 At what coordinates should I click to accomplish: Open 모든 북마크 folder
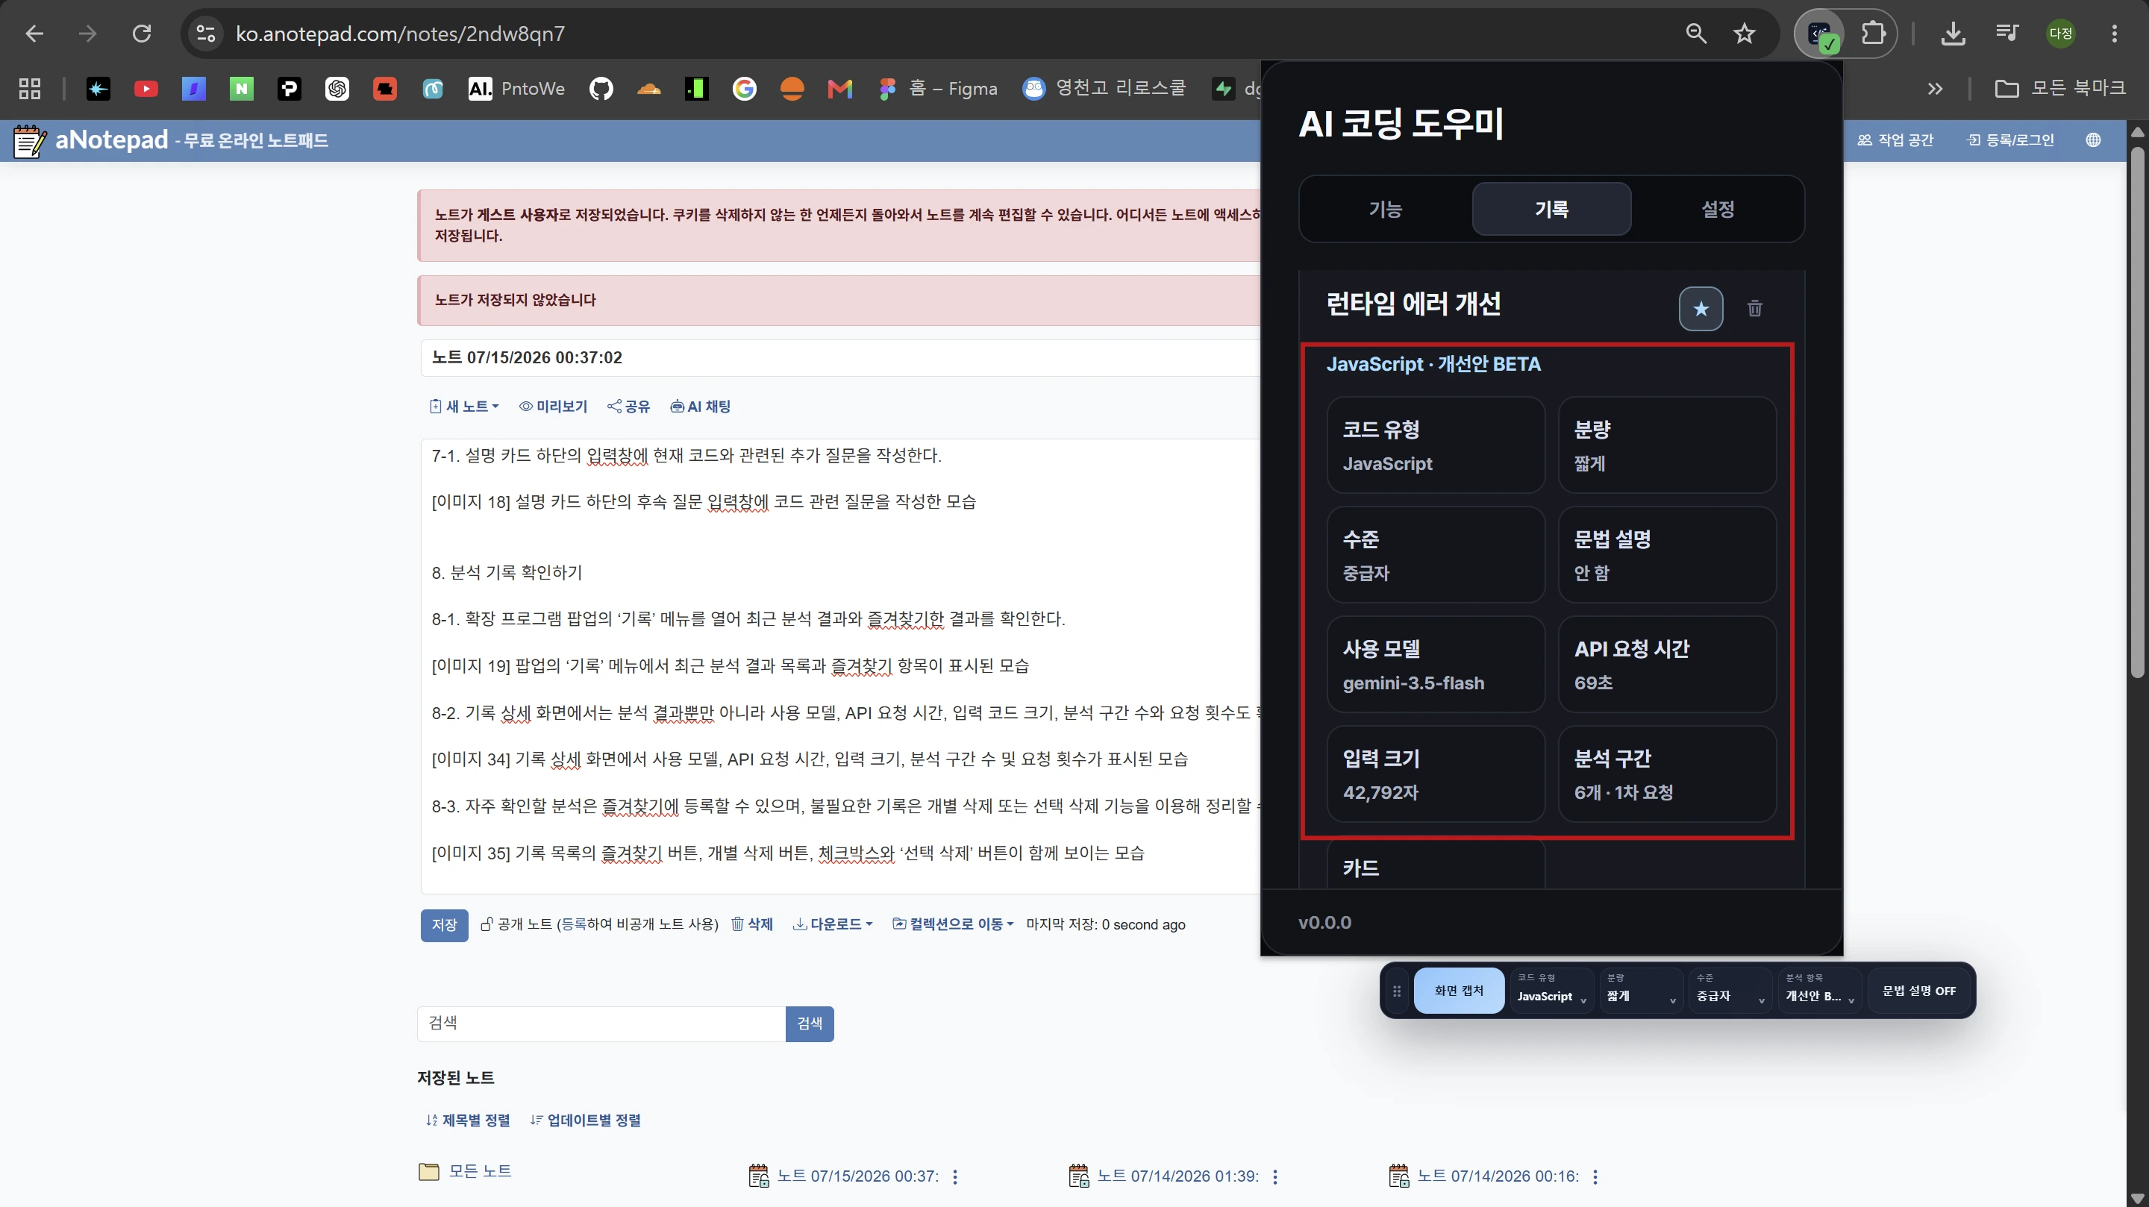click(2059, 89)
